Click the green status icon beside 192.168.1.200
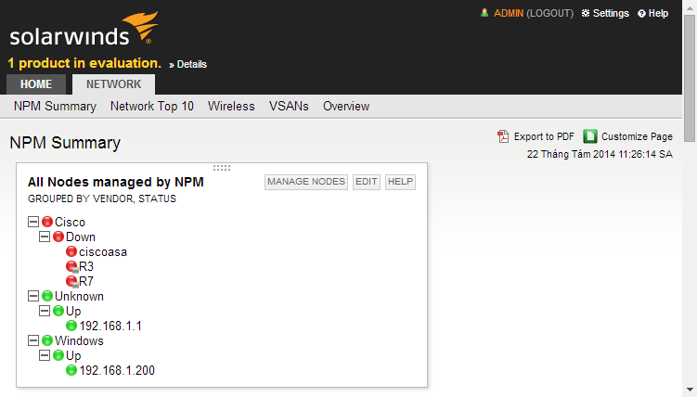The height and width of the screenshot is (397, 697). point(71,370)
